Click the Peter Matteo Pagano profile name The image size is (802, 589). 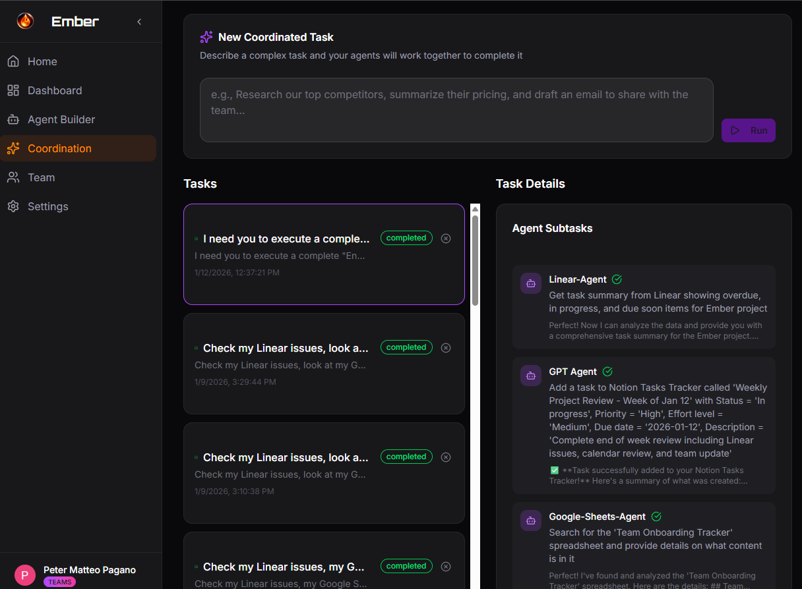pyautogui.click(x=90, y=570)
